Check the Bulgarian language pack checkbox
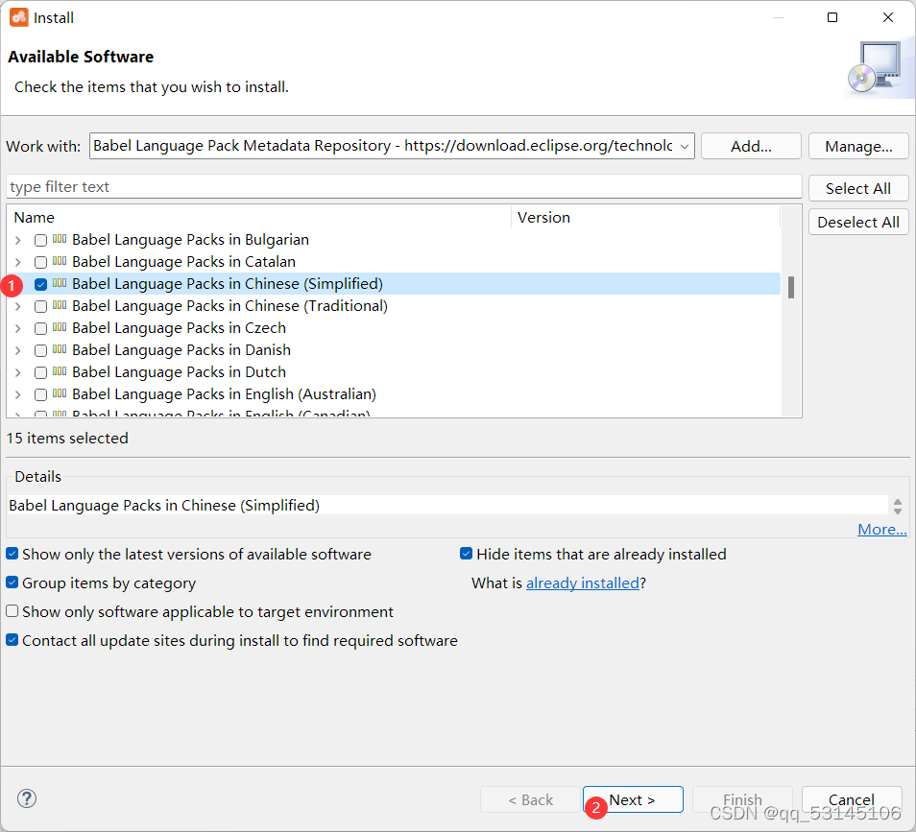The width and height of the screenshot is (916, 832). coord(41,240)
